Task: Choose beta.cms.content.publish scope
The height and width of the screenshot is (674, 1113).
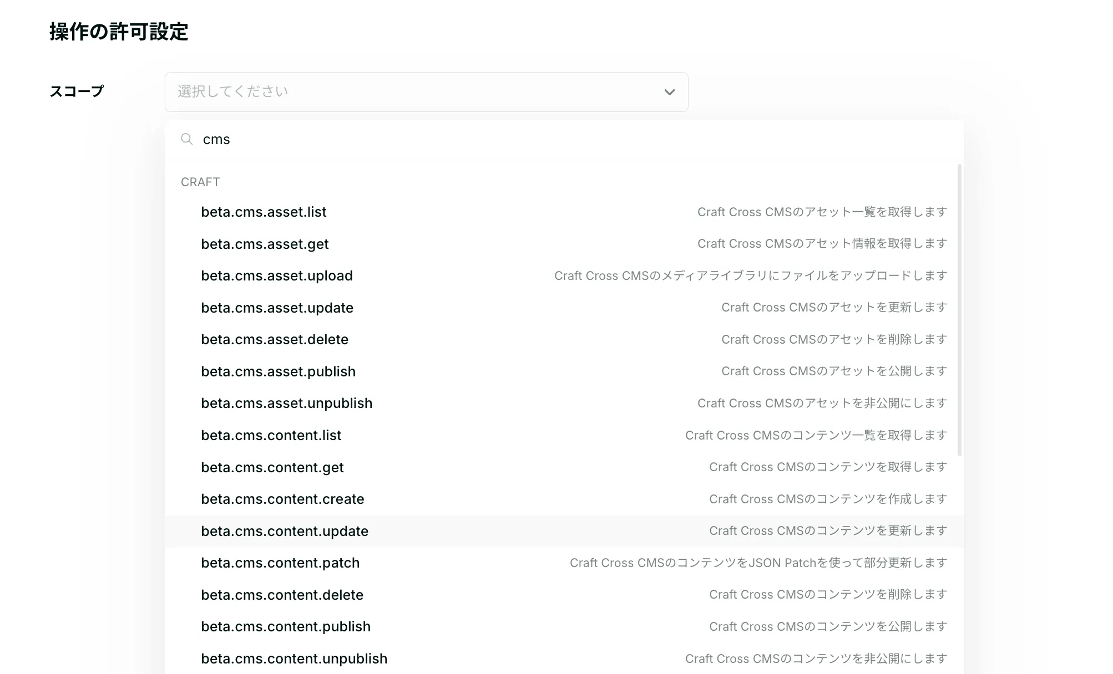Action: click(x=564, y=626)
